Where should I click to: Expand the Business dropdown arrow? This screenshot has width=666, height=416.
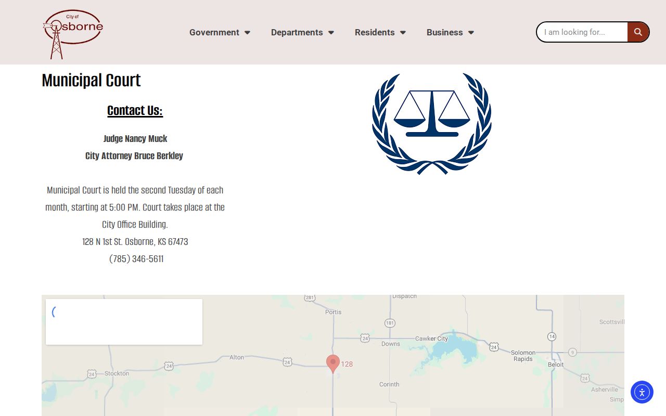pos(471,32)
